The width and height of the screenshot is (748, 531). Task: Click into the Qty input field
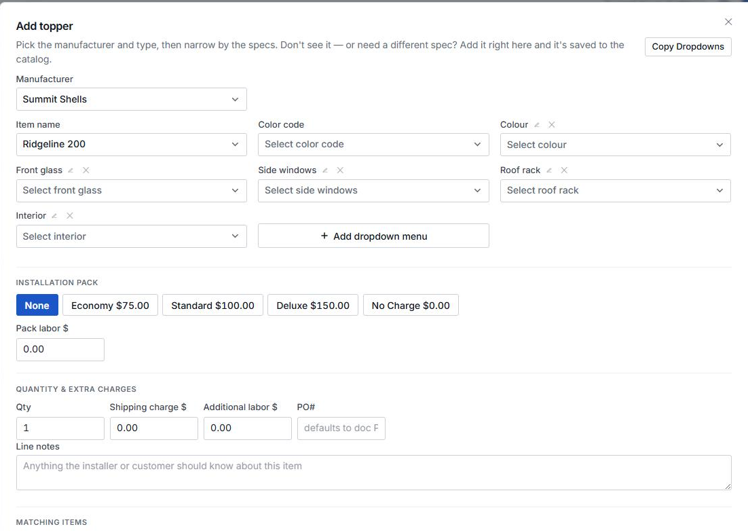coord(60,428)
